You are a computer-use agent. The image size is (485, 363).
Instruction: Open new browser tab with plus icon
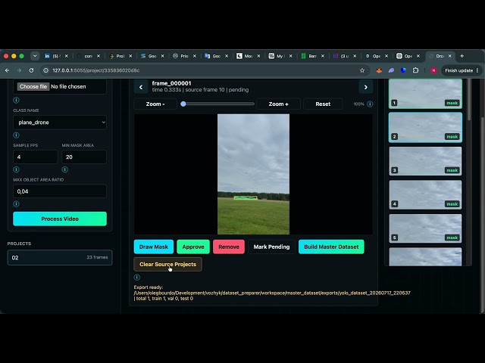462,56
